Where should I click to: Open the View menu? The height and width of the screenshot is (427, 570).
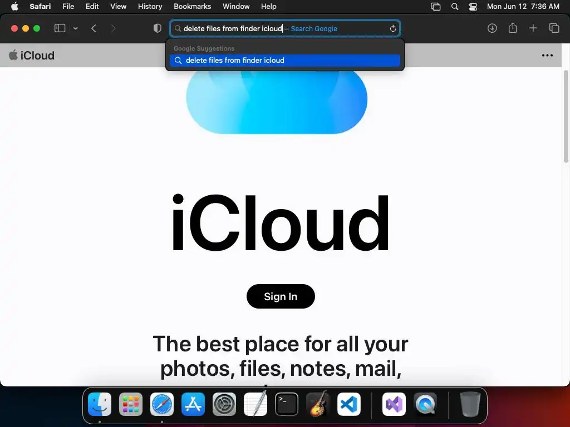point(118,6)
